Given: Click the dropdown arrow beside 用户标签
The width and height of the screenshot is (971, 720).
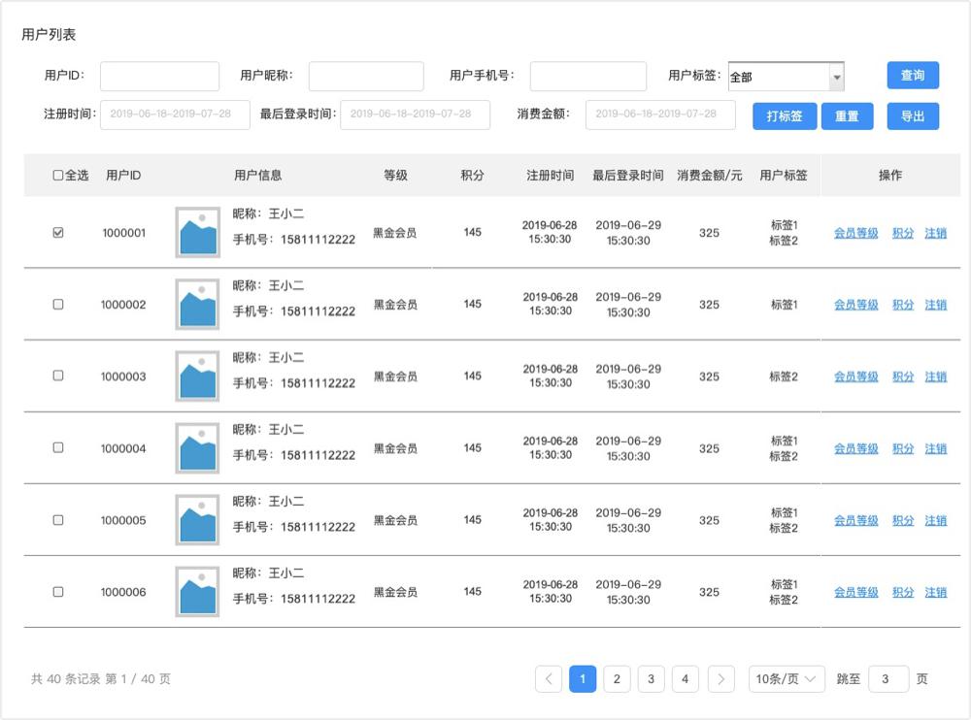Looking at the screenshot, I should (837, 76).
